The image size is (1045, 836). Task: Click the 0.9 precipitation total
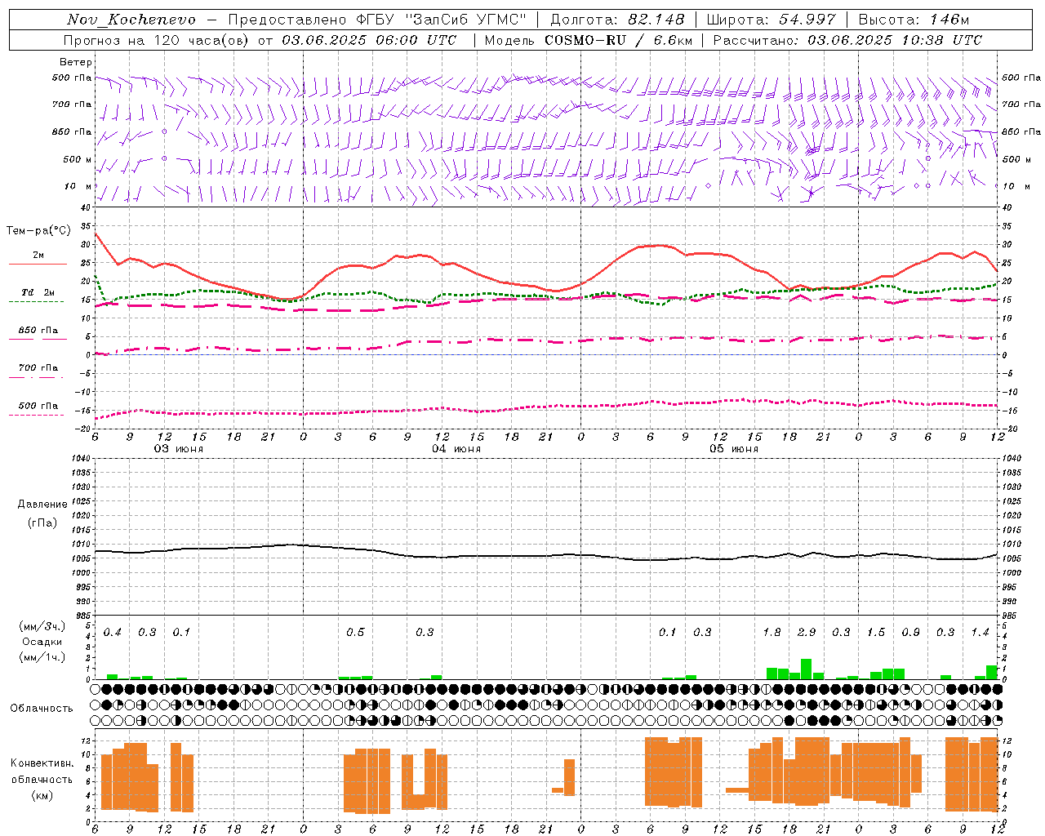[911, 632]
